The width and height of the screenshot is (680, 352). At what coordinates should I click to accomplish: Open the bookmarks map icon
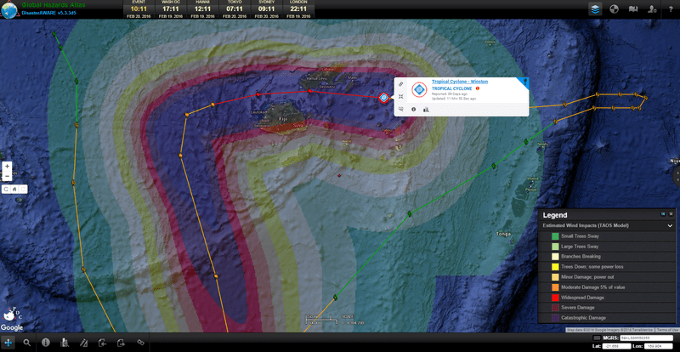tap(632, 9)
